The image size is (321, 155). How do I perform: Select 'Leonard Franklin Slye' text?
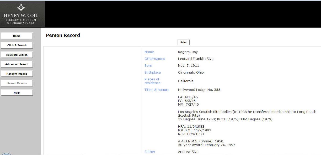(196, 59)
